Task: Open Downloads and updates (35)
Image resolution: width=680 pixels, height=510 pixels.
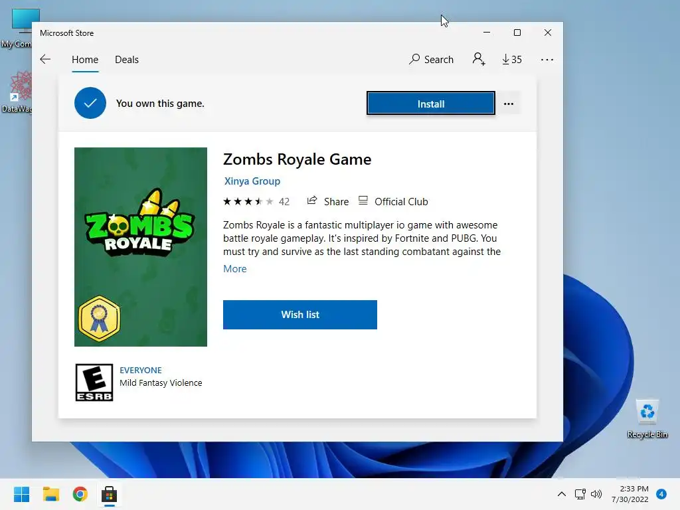Action: tap(512, 59)
